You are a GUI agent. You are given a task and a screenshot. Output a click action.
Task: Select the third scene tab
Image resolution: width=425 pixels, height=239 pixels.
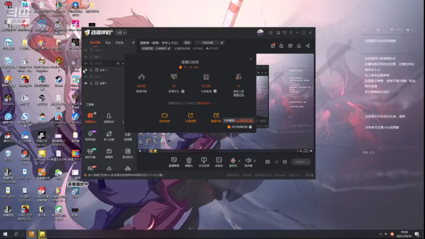pyautogui.click(x=120, y=42)
